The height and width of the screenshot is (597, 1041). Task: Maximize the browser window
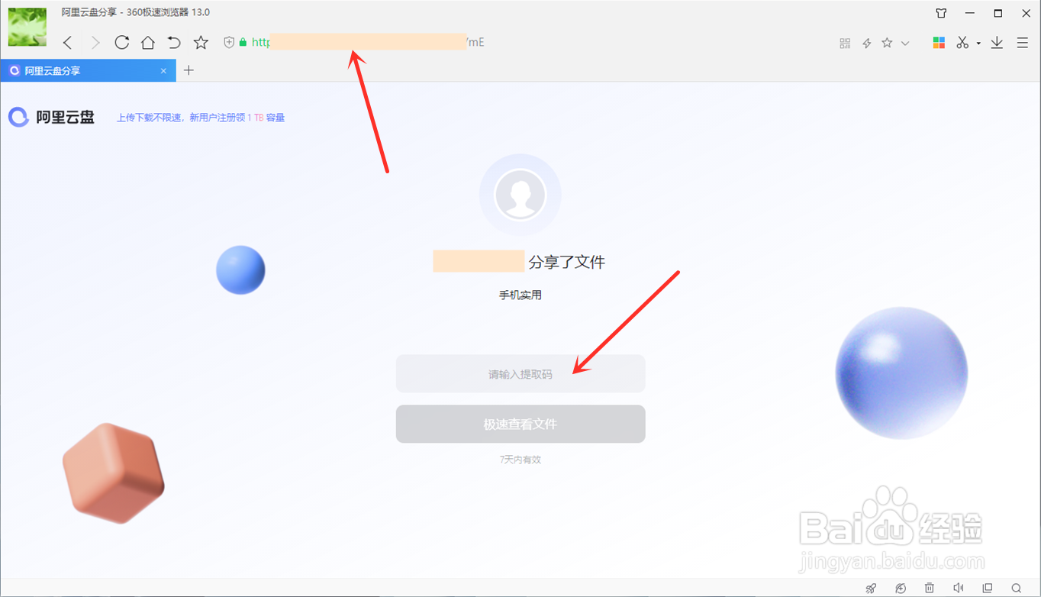998,13
